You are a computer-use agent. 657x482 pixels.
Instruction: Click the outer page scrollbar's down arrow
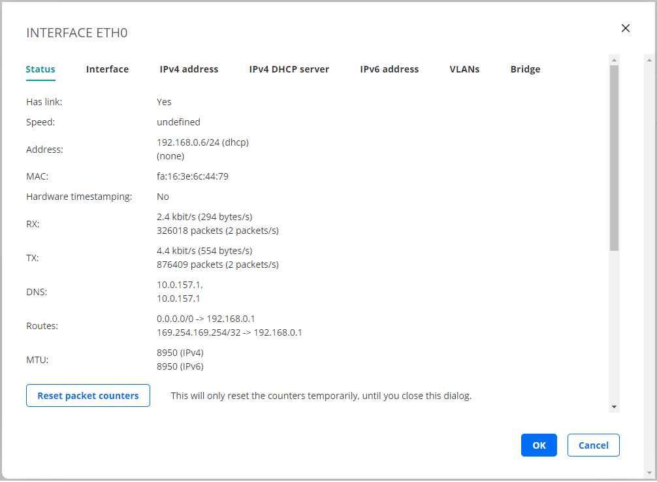point(649,472)
